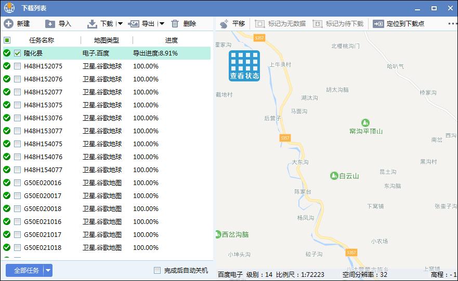Sort by 进度 column header
The height and width of the screenshot is (281, 458).
[x=172, y=40]
